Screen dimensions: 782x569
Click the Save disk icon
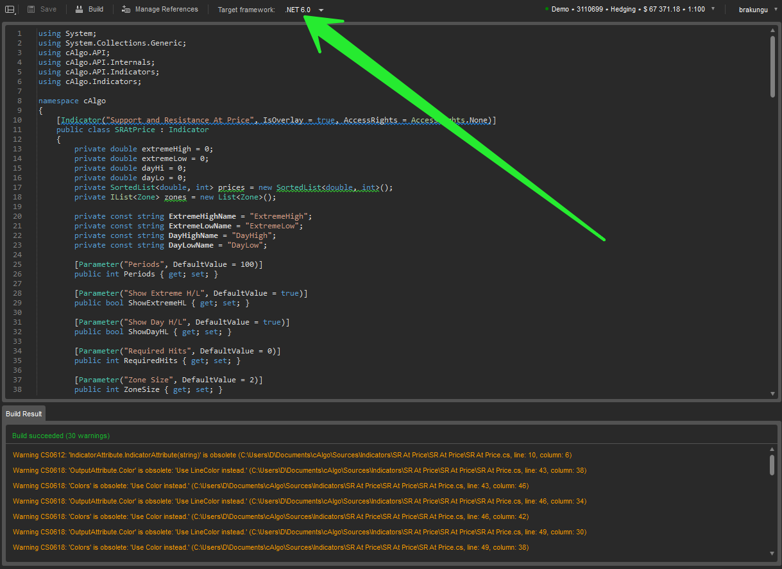(31, 10)
